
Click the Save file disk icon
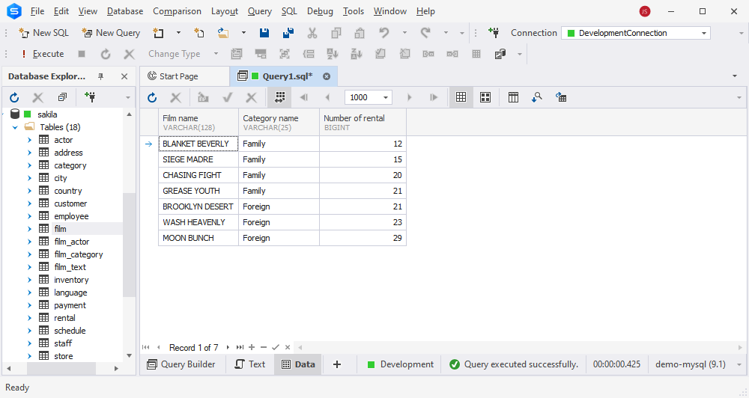tap(264, 33)
